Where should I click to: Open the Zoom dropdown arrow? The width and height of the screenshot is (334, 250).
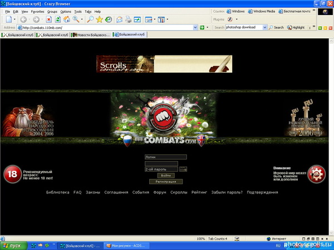(x=82, y=19)
